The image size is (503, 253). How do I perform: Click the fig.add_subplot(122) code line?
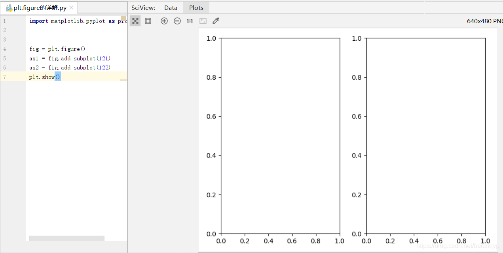coord(70,67)
